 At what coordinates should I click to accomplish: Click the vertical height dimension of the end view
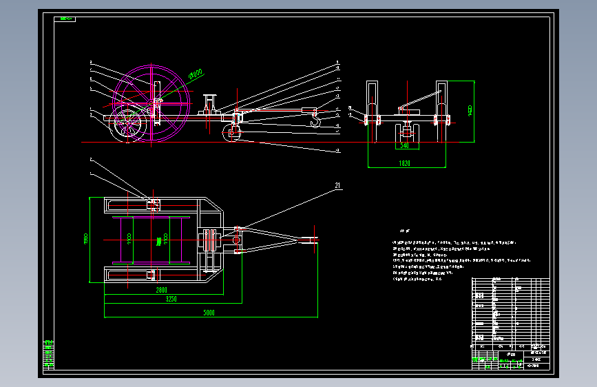tap(470, 111)
